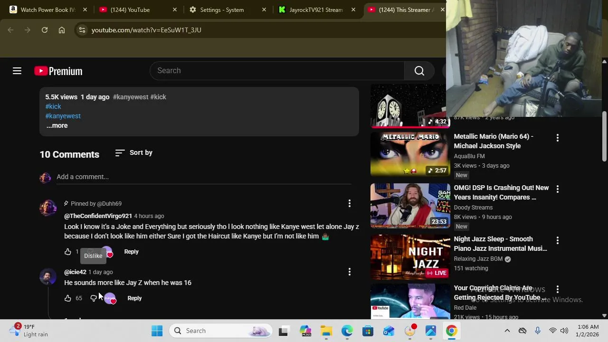This screenshot has height=342, width=608.
Task: Open the @icie42 channel link
Action: click(x=75, y=272)
